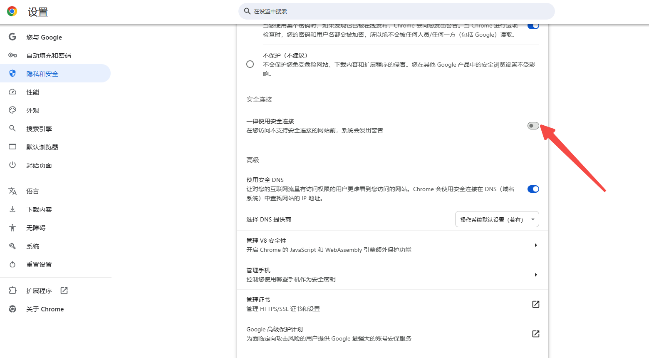
Task: Click the 安全连接 section heading
Action: (259, 99)
